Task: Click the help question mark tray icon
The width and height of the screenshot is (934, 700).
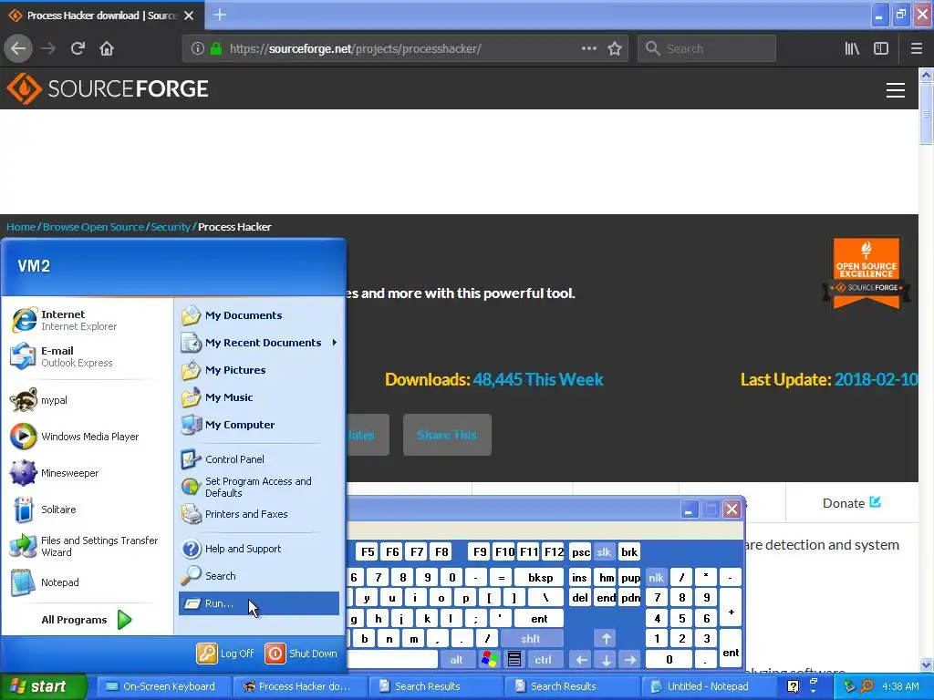Action: click(x=793, y=686)
